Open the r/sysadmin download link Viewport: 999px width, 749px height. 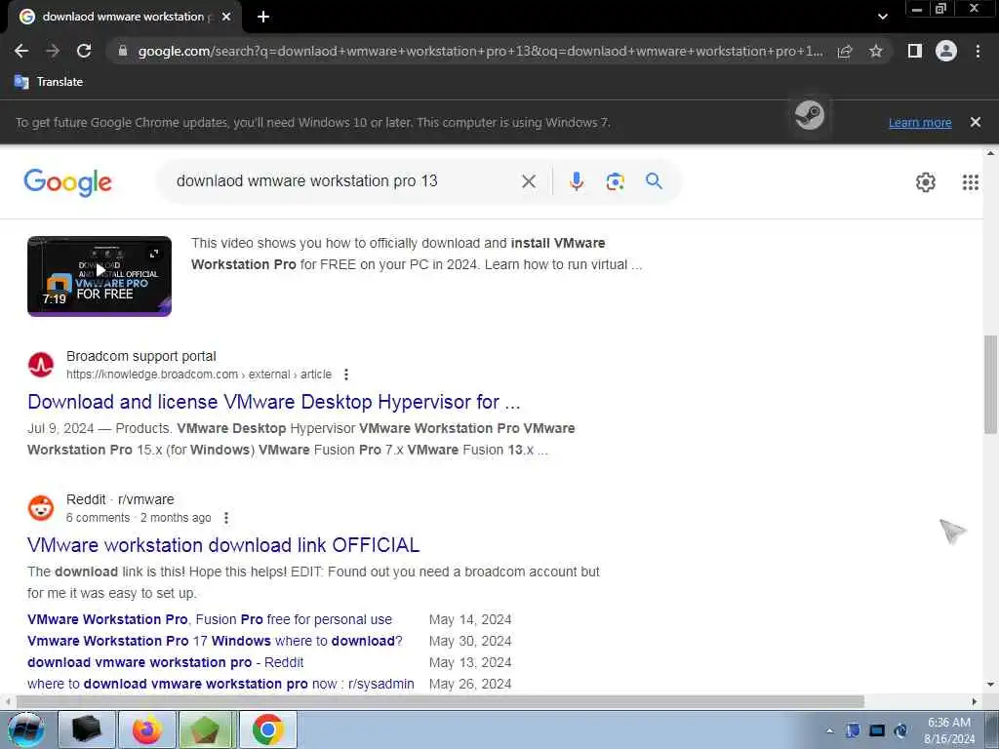(x=220, y=684)
